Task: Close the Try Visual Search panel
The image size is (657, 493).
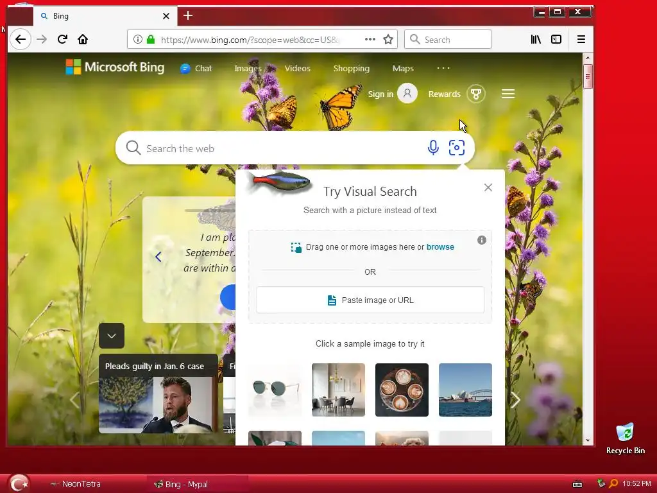Action: [488, 187]
